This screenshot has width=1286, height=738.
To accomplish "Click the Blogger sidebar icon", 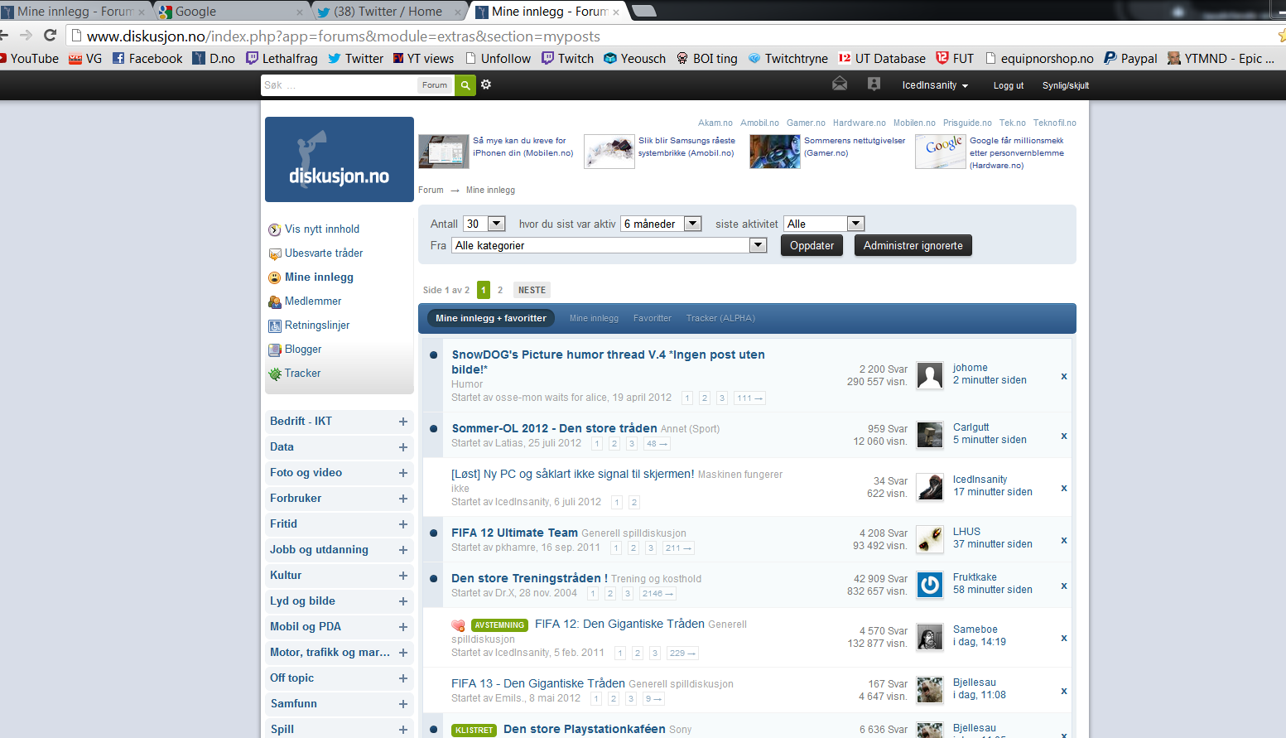I will 275,350.
